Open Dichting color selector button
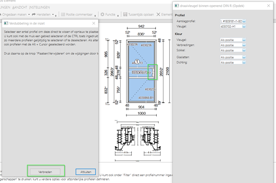Image resolution: width=276 pixels, height=183 pixels. coord(244,63)
